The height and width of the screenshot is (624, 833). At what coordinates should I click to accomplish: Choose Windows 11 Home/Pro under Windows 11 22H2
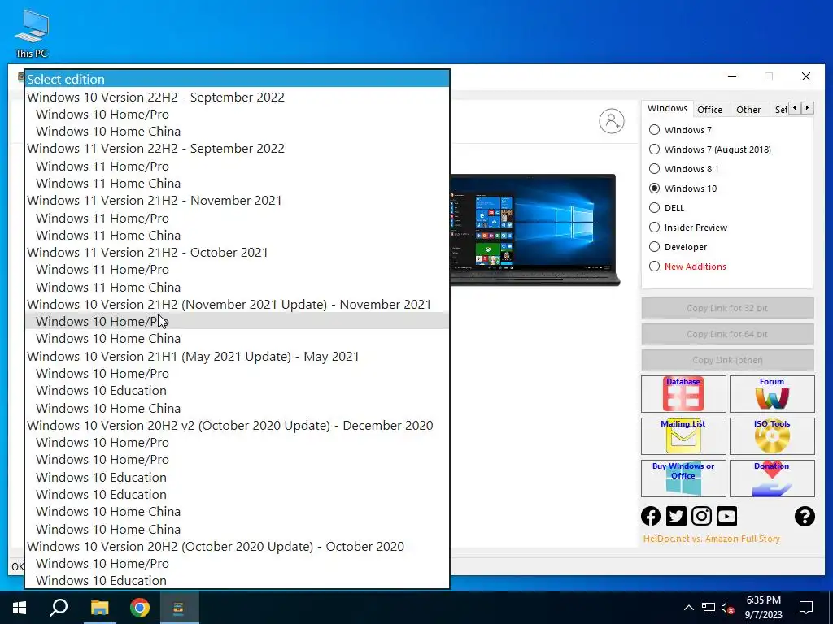[x=237, y=166]
